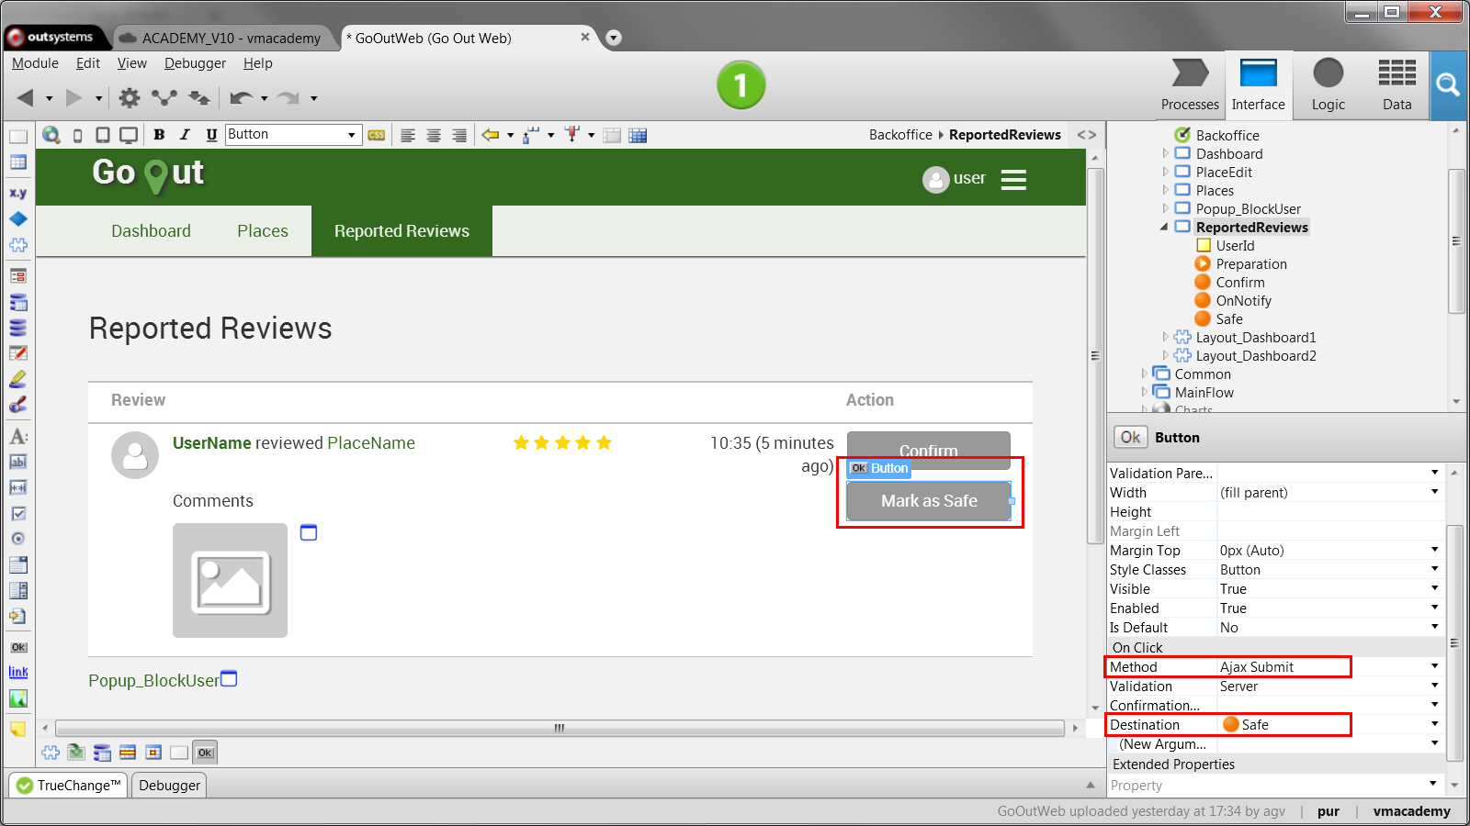Open the Module menu
The height and width of the screenshot is (826, 1470).
point(35,63)
